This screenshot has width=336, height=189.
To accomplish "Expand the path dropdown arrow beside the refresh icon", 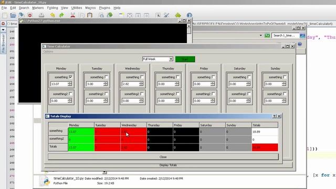I will point(260,35).
